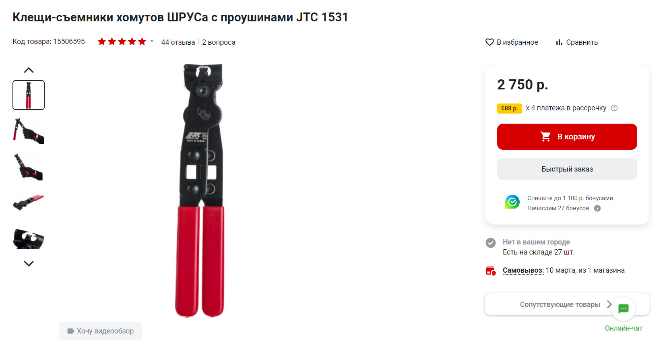Image resolution: width=665 pixels, height=352 pixels.
Task: Show previous thumbnails with up chevron
Action: point(29,70)
